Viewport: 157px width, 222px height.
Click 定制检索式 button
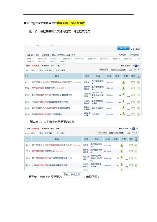point(134,55)
